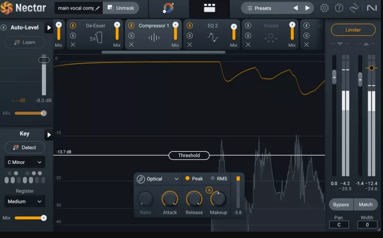Click the Ratio knob
The width and height of the screenshot is (383, 238).
[145, 199]
